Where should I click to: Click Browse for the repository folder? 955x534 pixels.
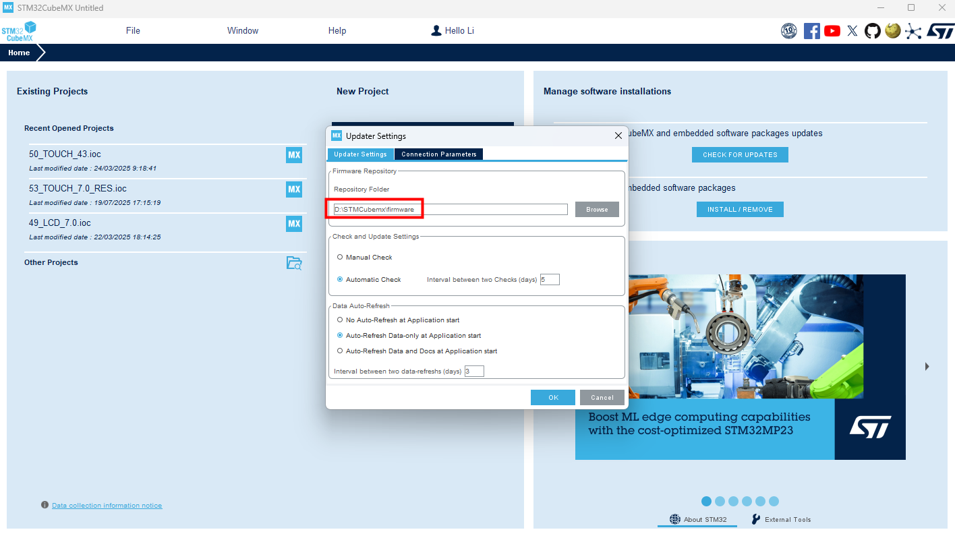597,210
